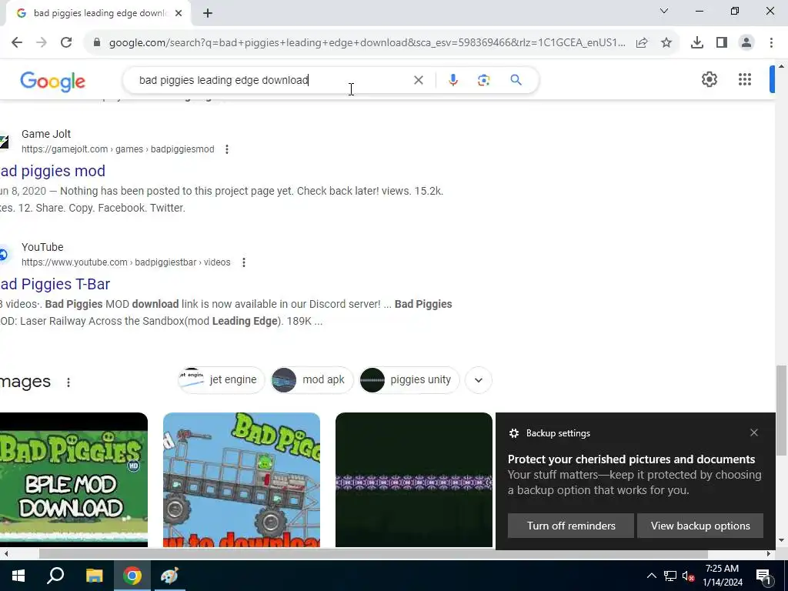
Task: Click the muted volume tray icon
Action: (688, 576)
